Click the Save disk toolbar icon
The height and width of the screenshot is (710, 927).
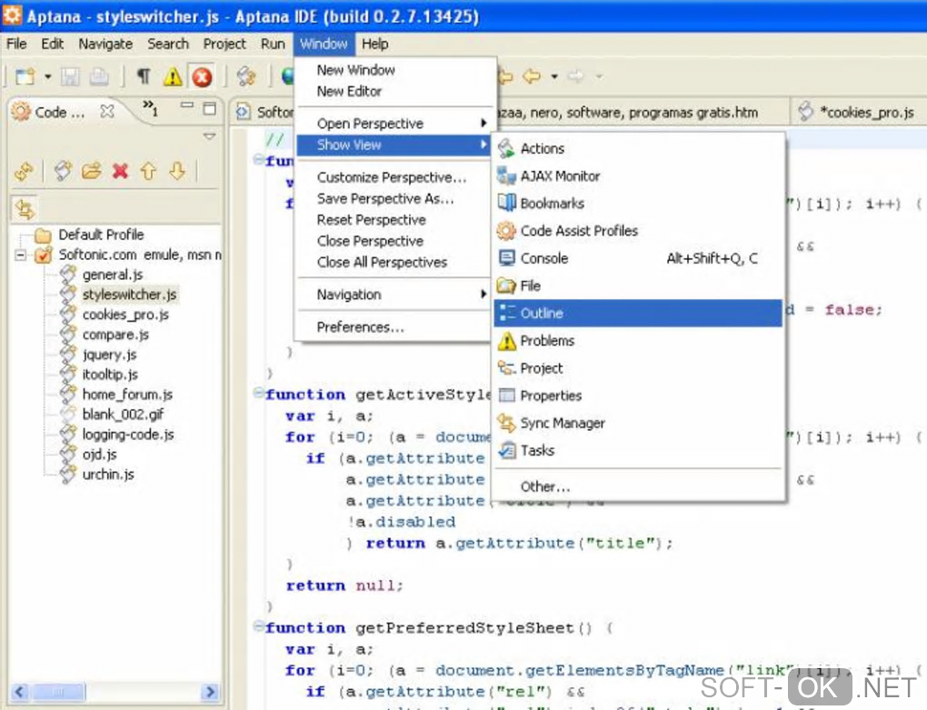click(70, 77)
